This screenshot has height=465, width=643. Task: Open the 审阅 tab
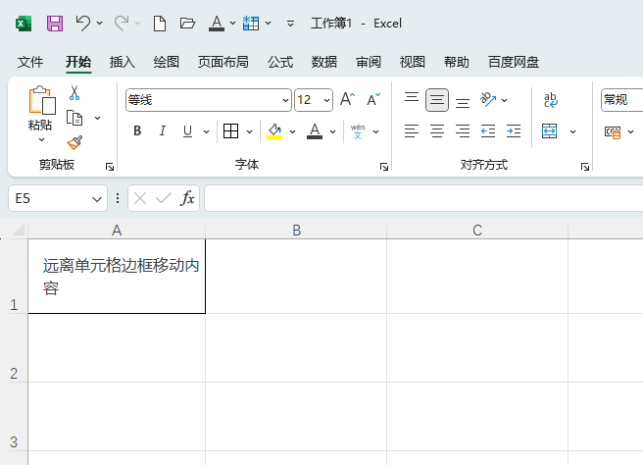pos(369,62)
